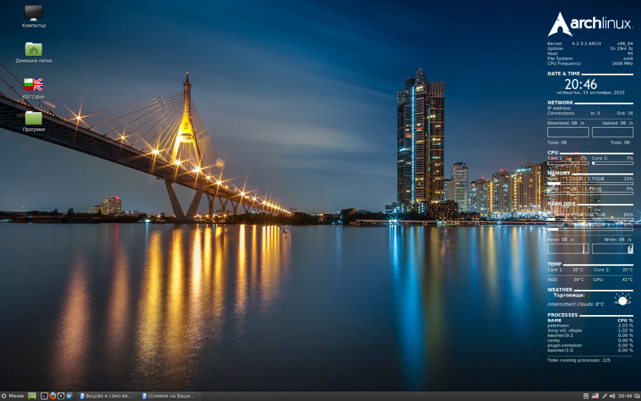
Task: Open the Програми folder on desktop
Action: (x=33, y=121)
